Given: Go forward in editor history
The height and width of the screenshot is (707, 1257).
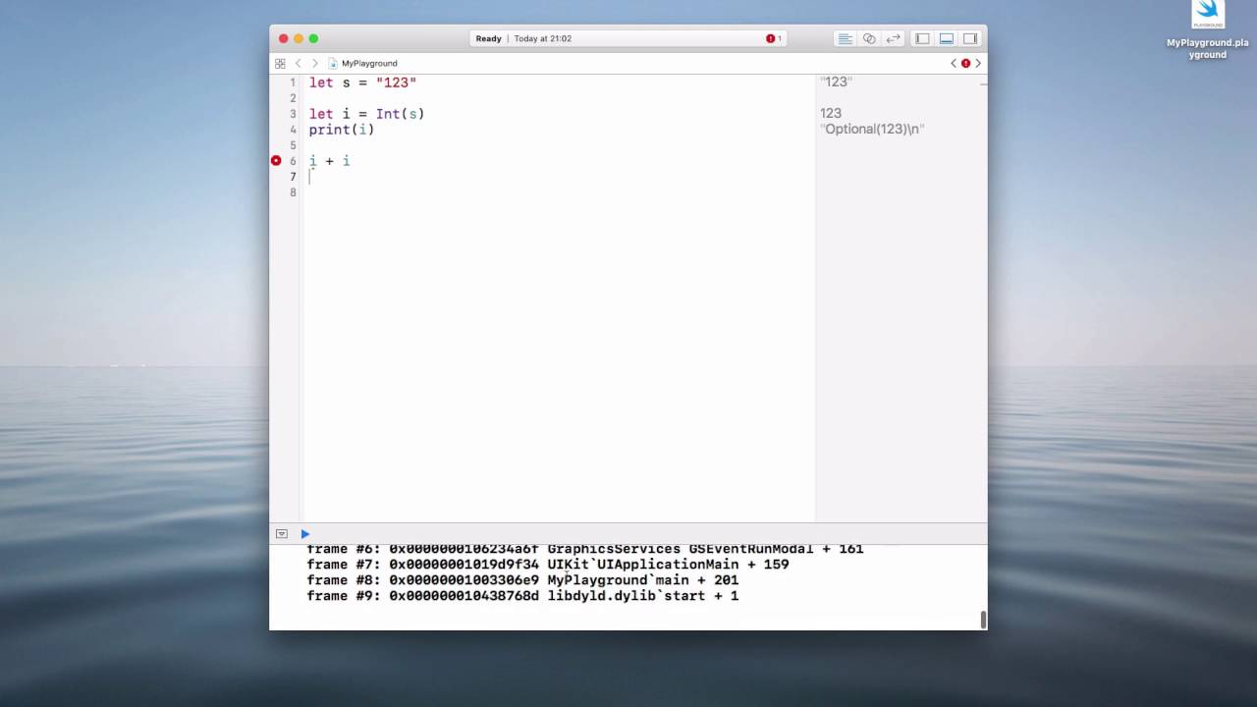Looking at the screenshot, I should pyautogui.click(x=314, y=63).
